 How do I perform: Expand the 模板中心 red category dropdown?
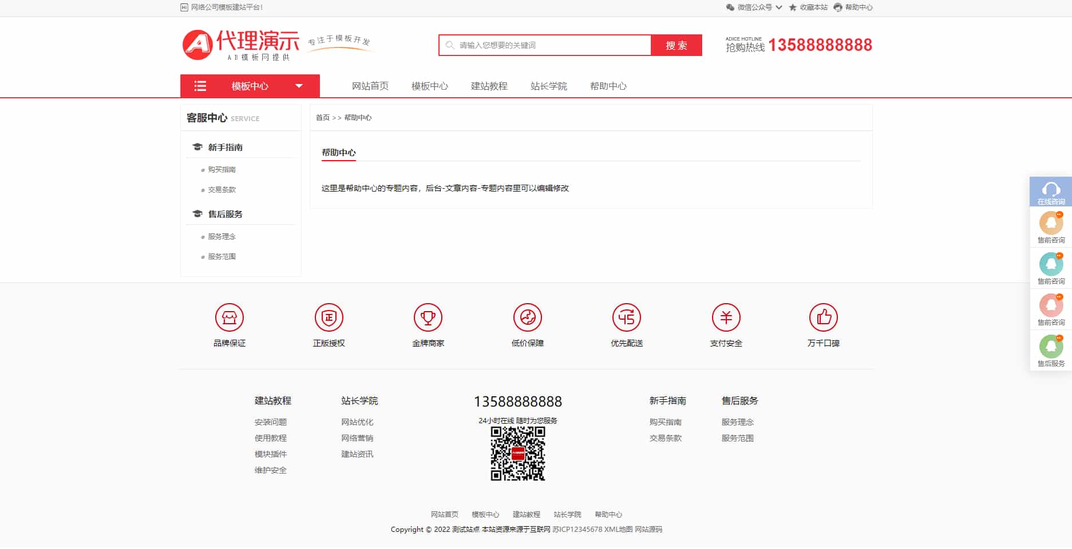point(250,86)
